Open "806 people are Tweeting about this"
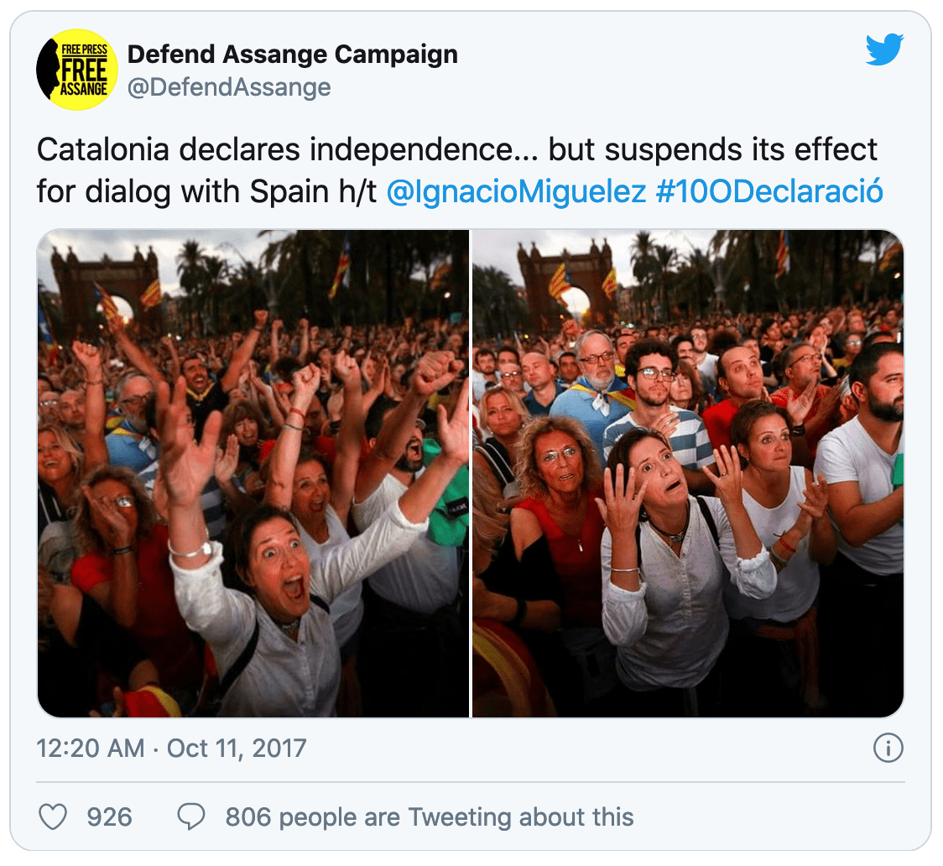This screenshot has height=866, width=943. pyautogui.click(x=429, y=816)
